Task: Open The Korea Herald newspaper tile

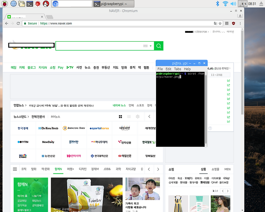Action: (48, 128)
